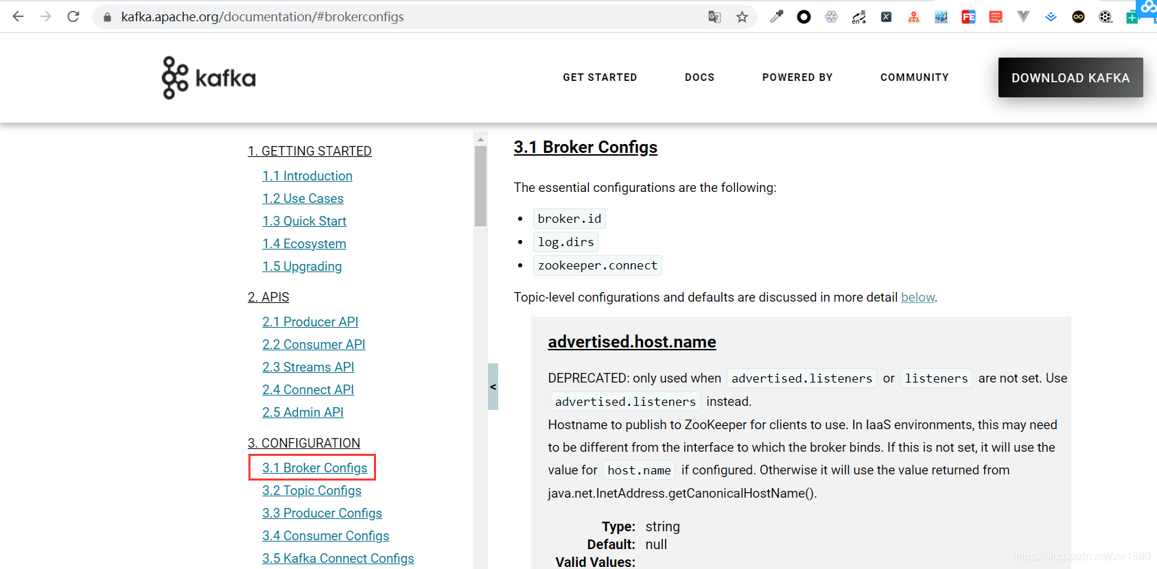View site info via the padlock icon
This screenshot has width=1157, height=569.
click(107, 17)
